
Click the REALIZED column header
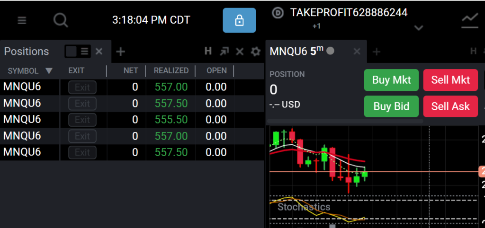tap(171, 71)
